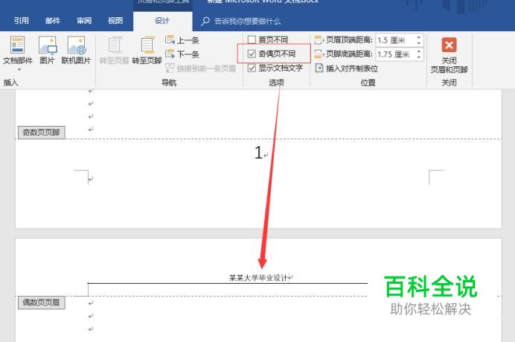Toggle 显示文档文字 checkbox
The image size is (515, 342).
pyautogui.click(x=252, y=68)
